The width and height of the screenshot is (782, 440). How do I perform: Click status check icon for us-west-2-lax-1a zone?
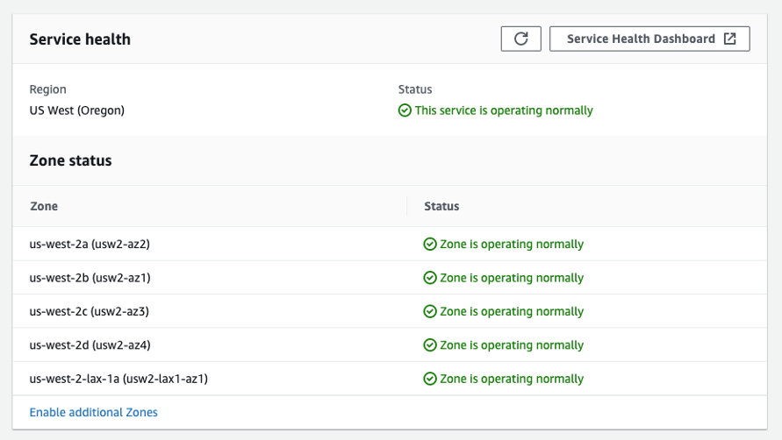coord(430,380)
